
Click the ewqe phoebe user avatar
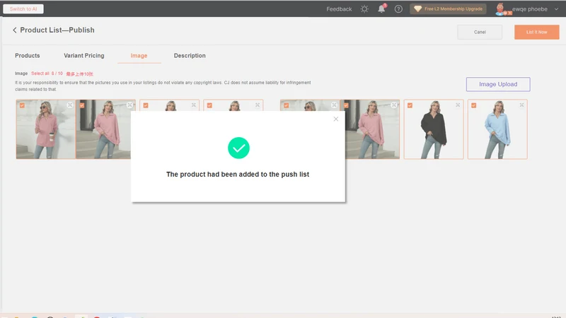(x=500, y=9)
